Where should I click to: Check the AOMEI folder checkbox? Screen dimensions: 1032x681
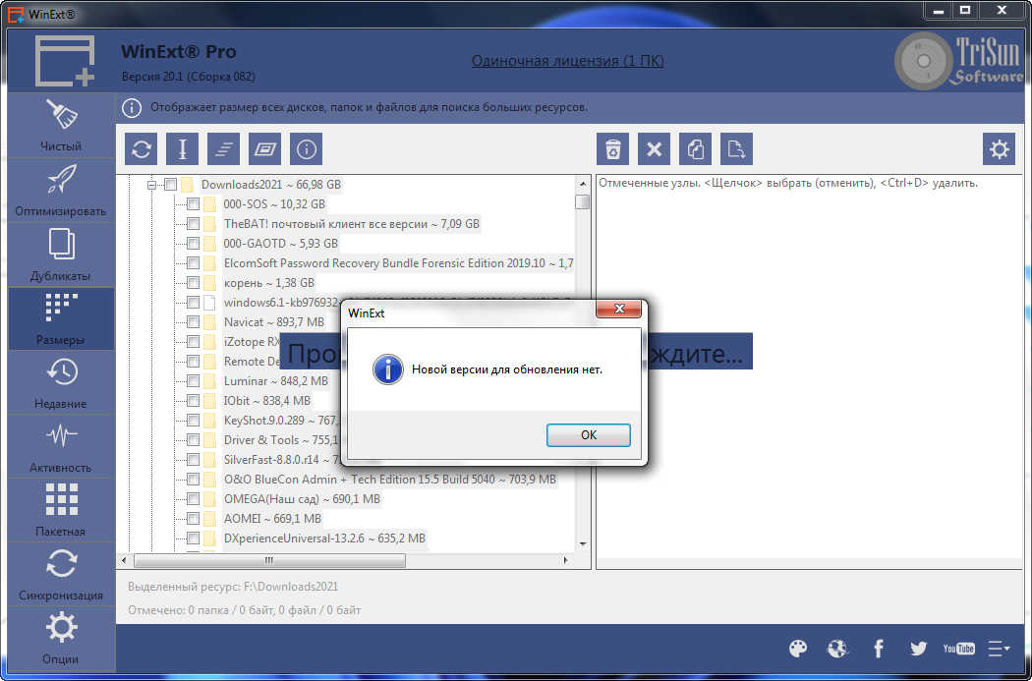[193, 519]
